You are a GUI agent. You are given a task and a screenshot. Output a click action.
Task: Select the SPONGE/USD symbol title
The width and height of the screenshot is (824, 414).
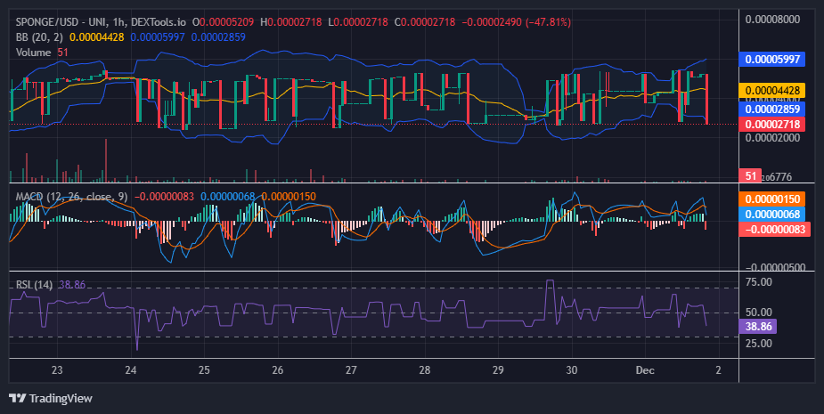pyautogui.click(x=101, y=22)
